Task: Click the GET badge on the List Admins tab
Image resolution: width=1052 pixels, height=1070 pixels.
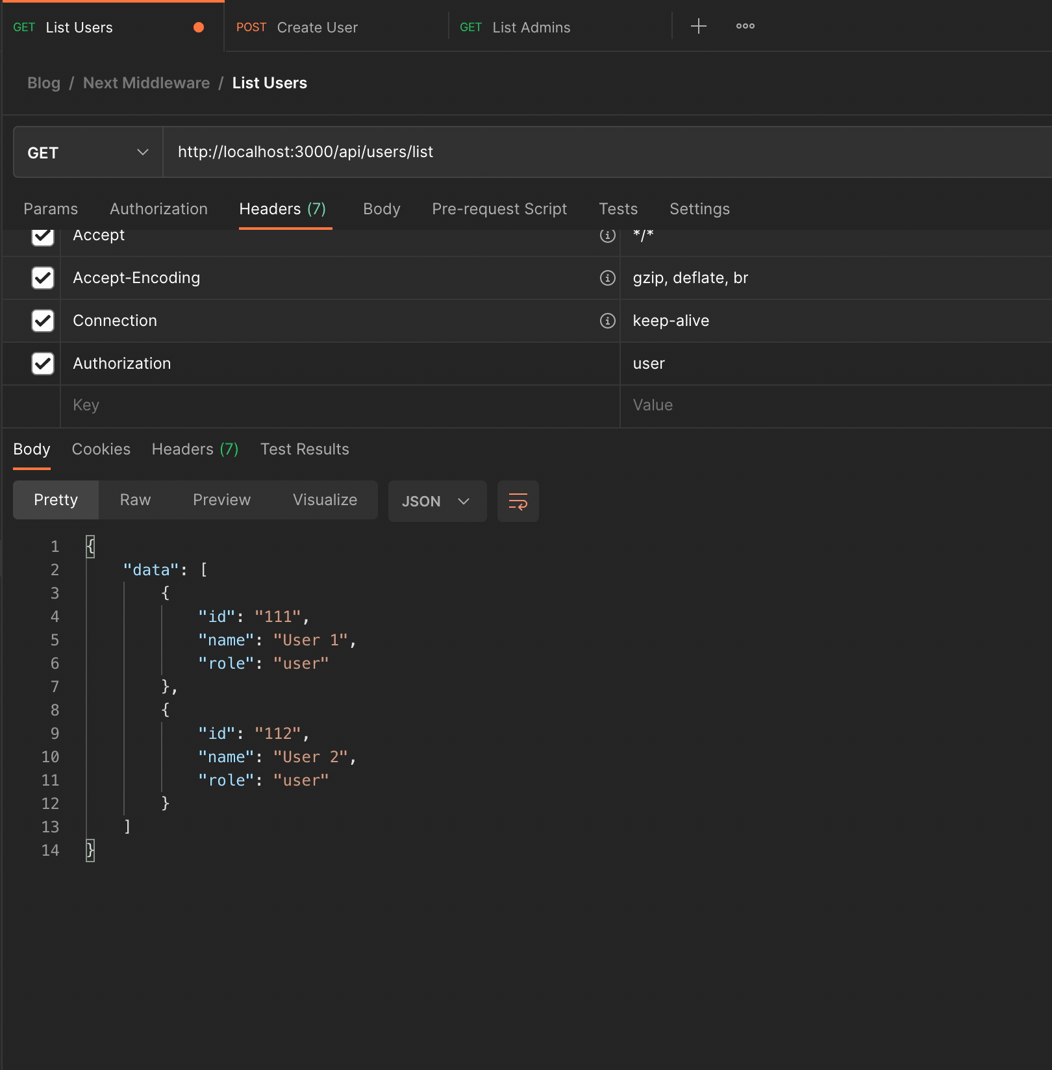Action: pyautogui.click(x=471, y=27)
